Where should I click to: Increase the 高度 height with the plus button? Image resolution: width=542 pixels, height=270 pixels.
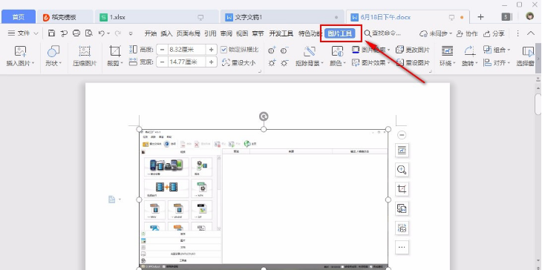click(x=211, y=50)
